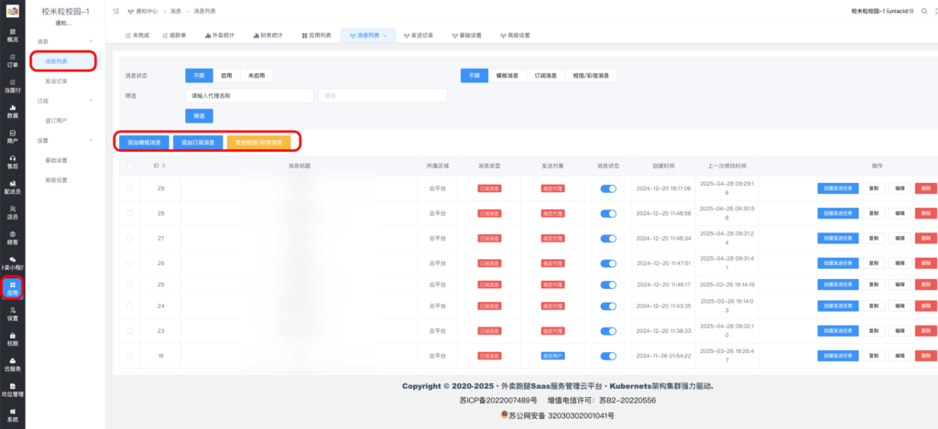Sort the table by the ID column arrows
938x429 pixels.
pos(164,166)
